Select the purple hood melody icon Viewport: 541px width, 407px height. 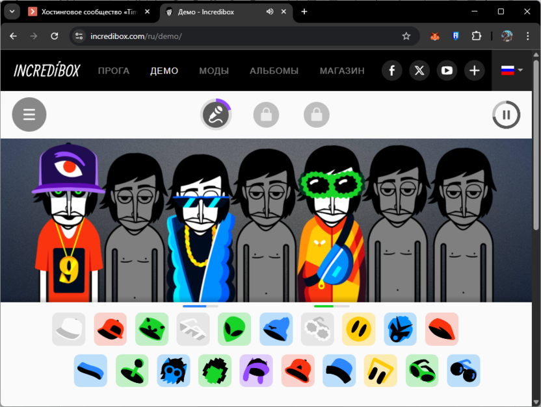coord(256,371)
